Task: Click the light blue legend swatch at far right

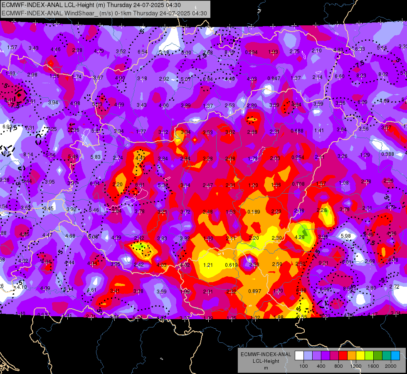Action: click(x=395, y=355)
